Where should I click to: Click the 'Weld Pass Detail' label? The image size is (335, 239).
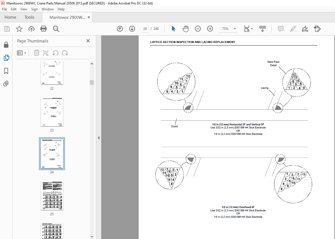pos(273,64)
